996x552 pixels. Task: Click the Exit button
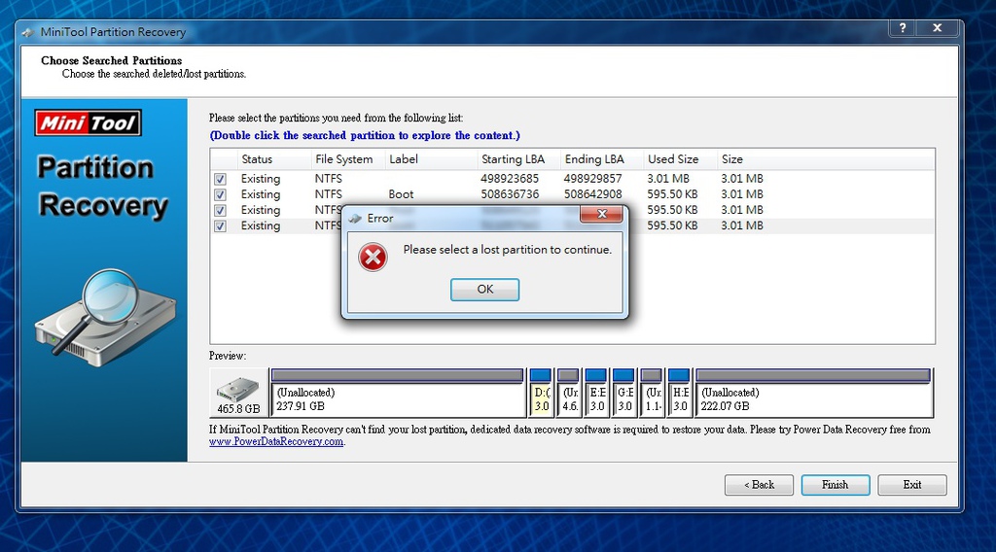912,485
